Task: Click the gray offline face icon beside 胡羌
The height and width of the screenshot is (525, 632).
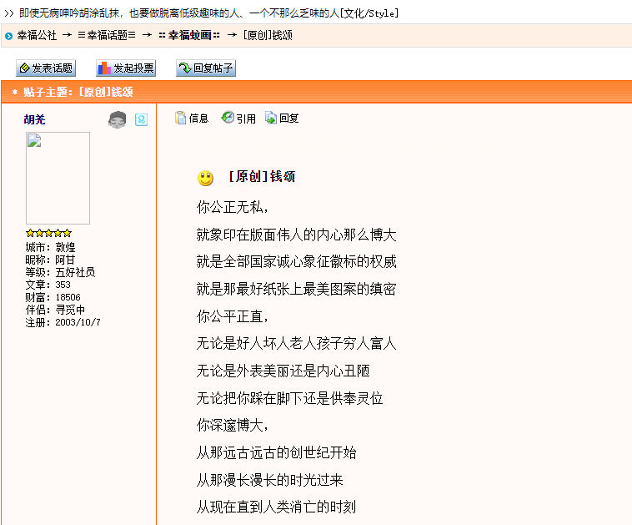Action: (x=118, y=120)
